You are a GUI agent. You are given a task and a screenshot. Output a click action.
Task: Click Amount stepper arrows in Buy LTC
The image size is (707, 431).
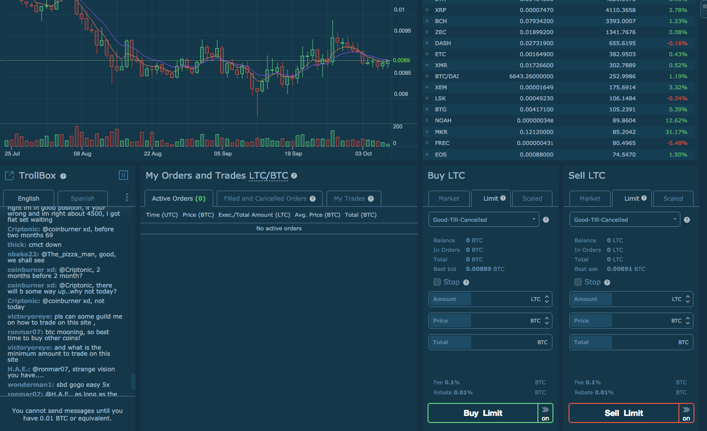point(546,299)
